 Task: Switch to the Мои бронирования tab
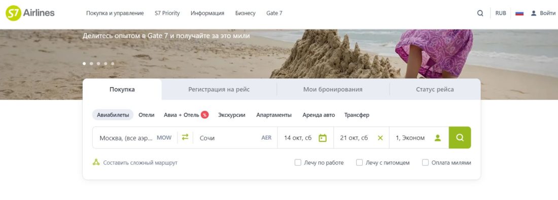[x=333, y=90]
